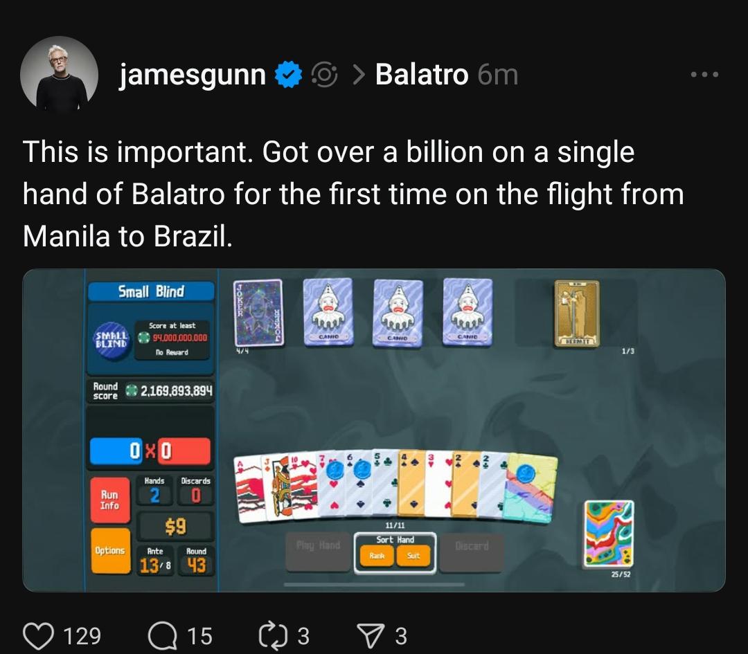Click the colorful deck pile card
Image resolution: width=748 pixels, height=654 pixels.
609,534
